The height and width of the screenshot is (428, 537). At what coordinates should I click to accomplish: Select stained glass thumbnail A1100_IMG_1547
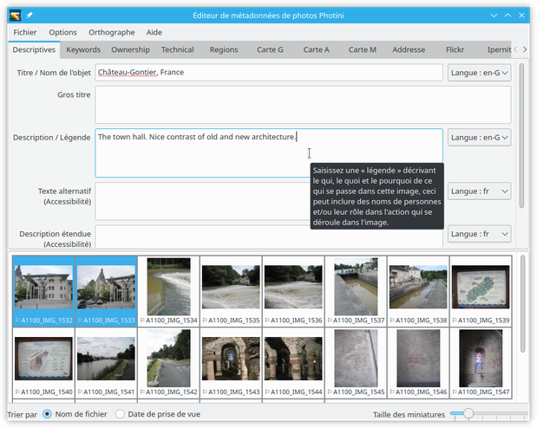click(481, 362)
